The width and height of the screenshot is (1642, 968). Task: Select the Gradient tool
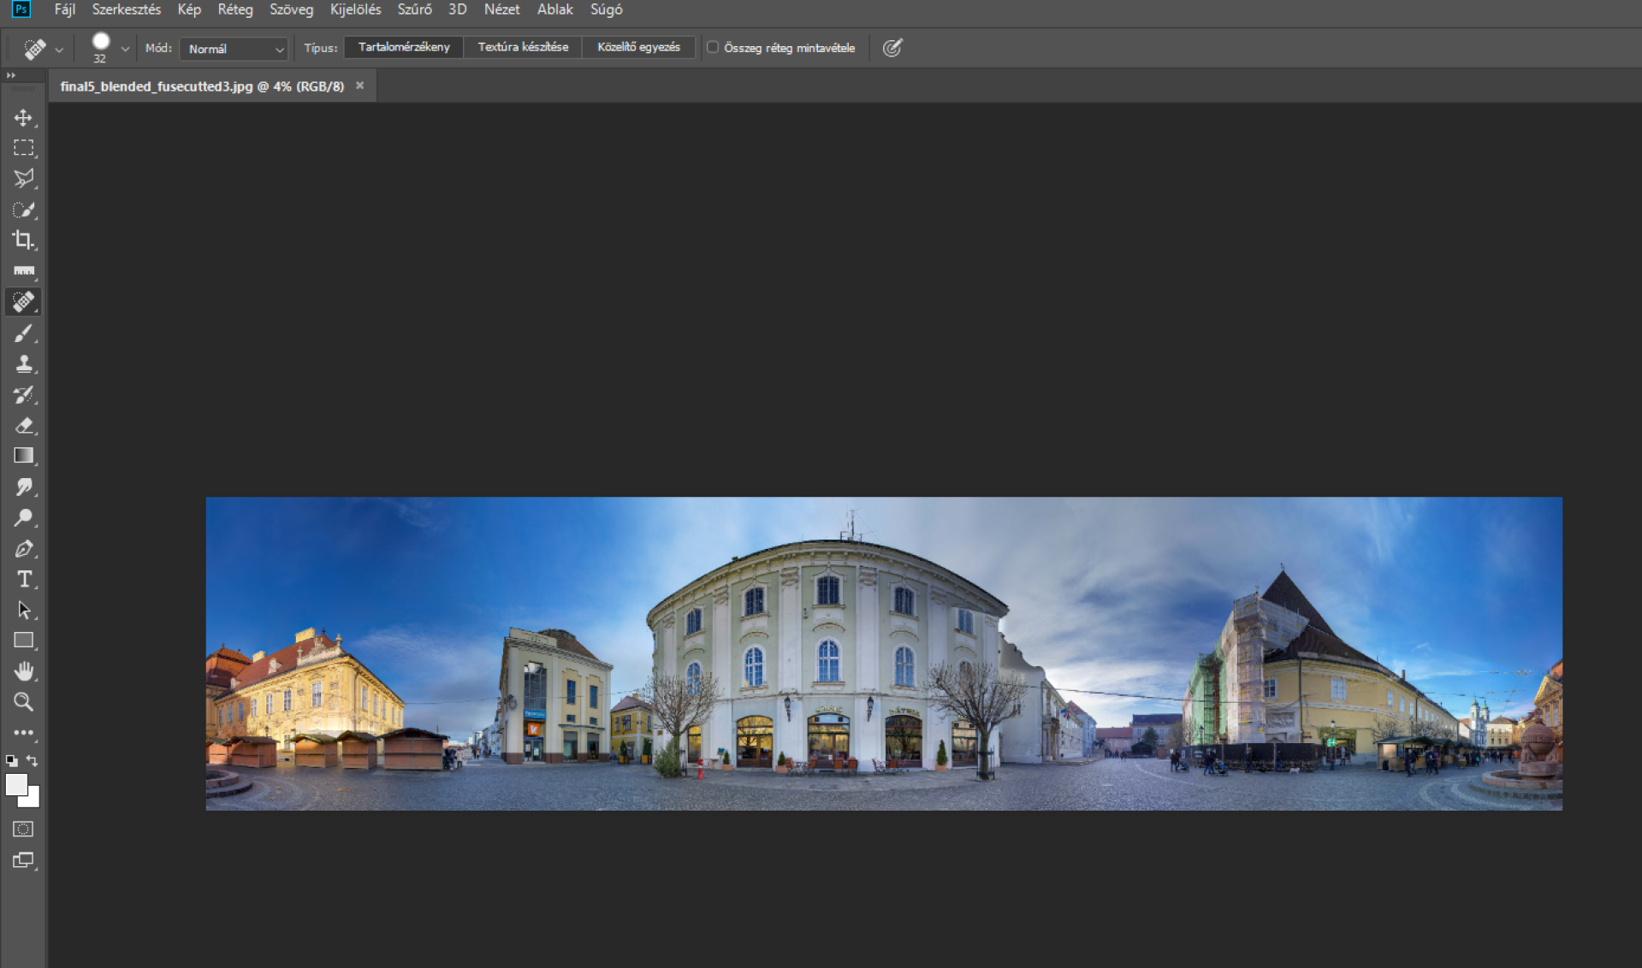coord(23,456)
